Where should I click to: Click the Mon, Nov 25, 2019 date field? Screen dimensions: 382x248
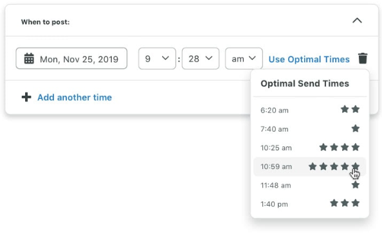point(71,58)
